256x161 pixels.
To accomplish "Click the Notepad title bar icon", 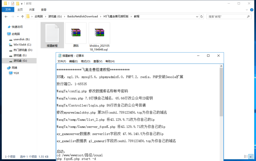I will point(60,56).
